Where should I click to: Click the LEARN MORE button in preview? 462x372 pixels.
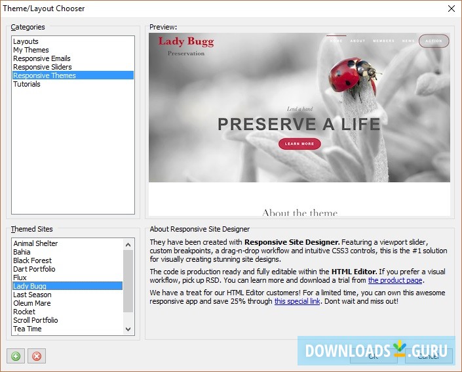coord(299,144)
